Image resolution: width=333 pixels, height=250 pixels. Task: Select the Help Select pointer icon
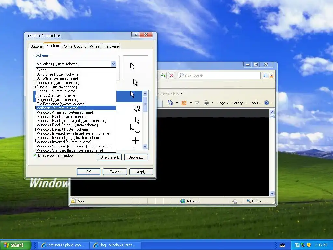coord(137,109)
